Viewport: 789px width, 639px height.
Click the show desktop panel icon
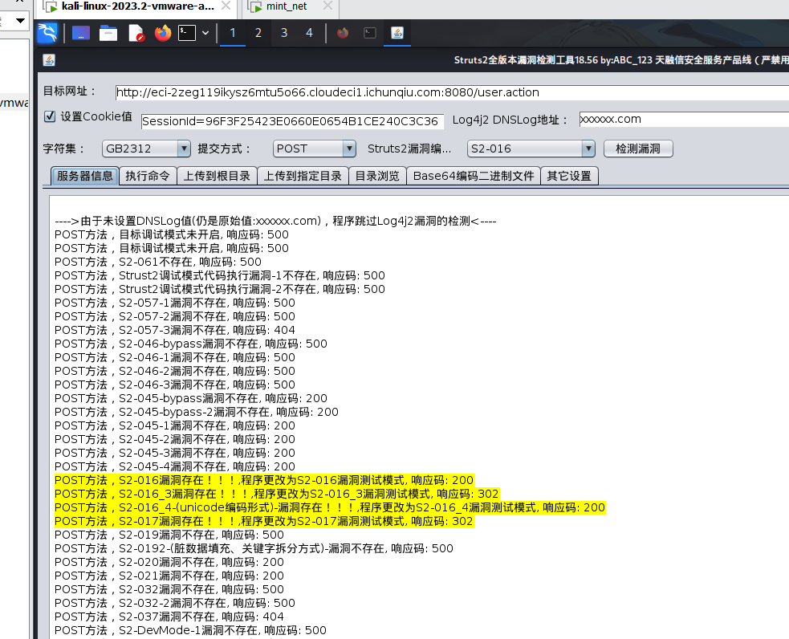pyautogui.click(x=81, y=33)
